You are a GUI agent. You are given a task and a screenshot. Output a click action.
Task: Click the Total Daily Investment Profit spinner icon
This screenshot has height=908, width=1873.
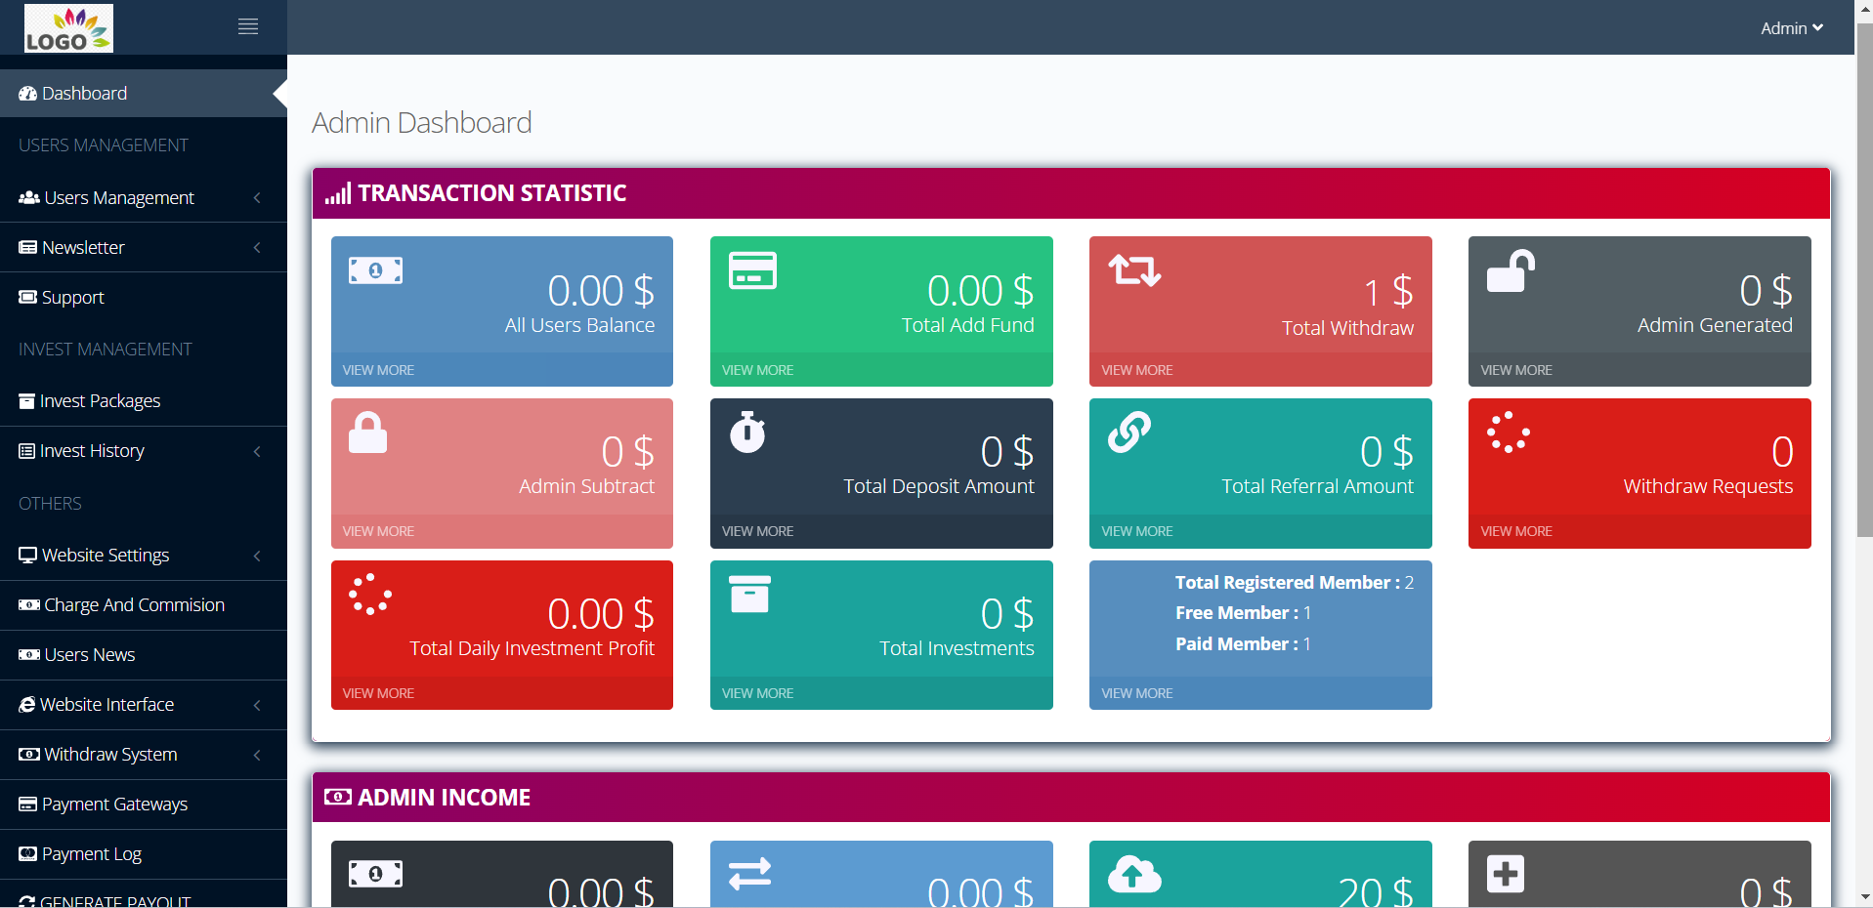pyautogui.click(x=370, y=595)
